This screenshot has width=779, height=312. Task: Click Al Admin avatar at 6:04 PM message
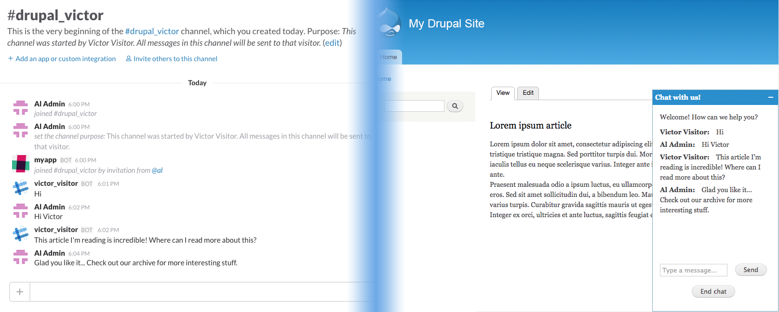(x=20, y=257)
